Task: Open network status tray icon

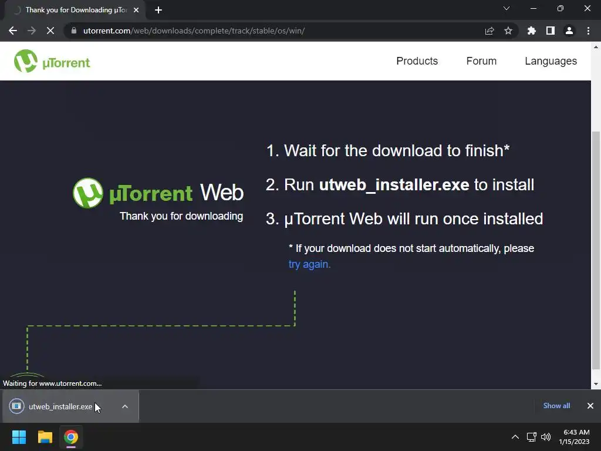Action: [531, 437]
